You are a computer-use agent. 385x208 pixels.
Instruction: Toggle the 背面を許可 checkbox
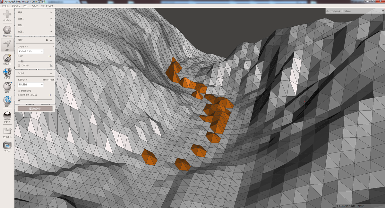(x=19, y=91)
